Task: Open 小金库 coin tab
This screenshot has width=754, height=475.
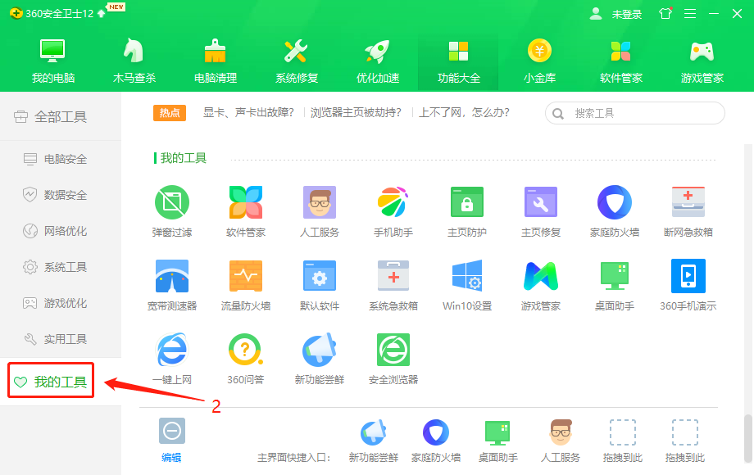Action: click(539, 61)
